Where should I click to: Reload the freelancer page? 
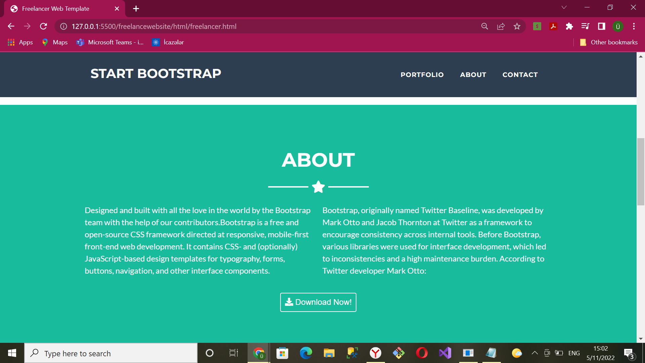coord(43,26)
